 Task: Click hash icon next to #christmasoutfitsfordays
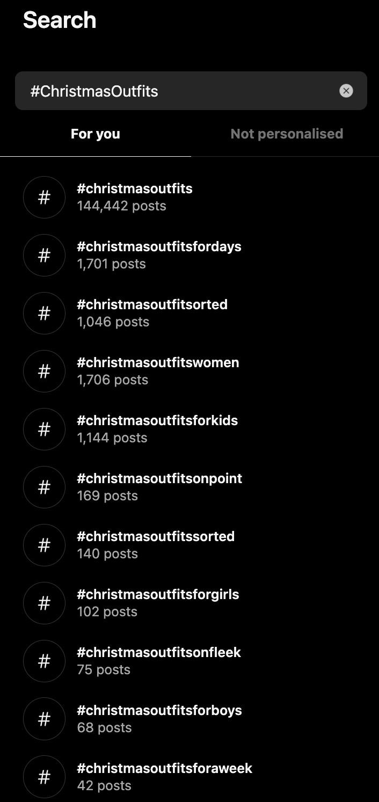pyautogui.click(x=44, y=255)
